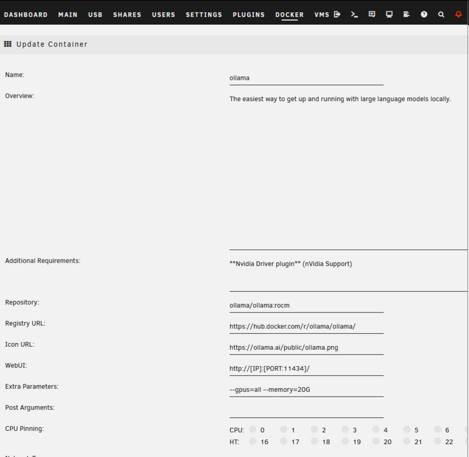The image size is (469, 457).
Task: Click the empty Post Arguments field
Action: 306,411
